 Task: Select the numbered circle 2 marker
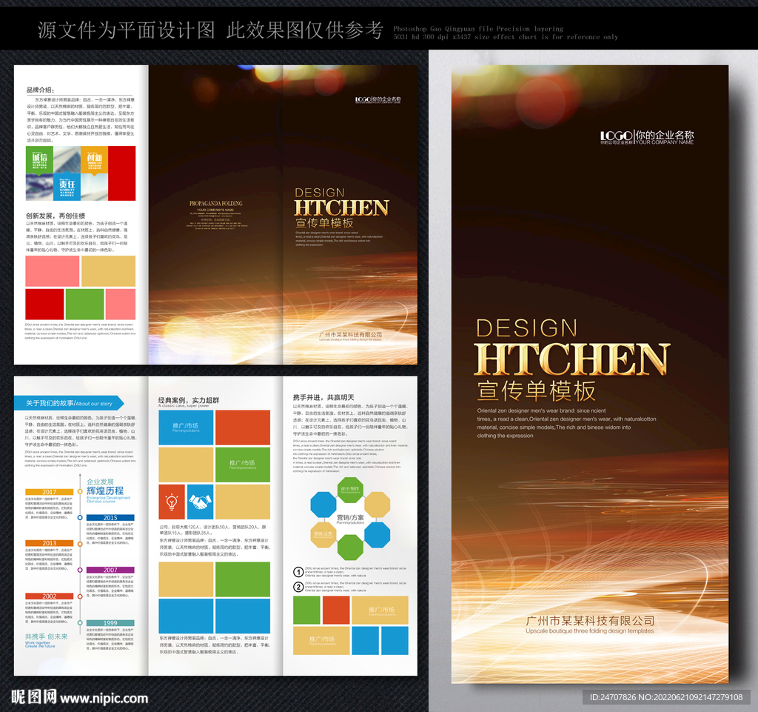tap(298, 588)
